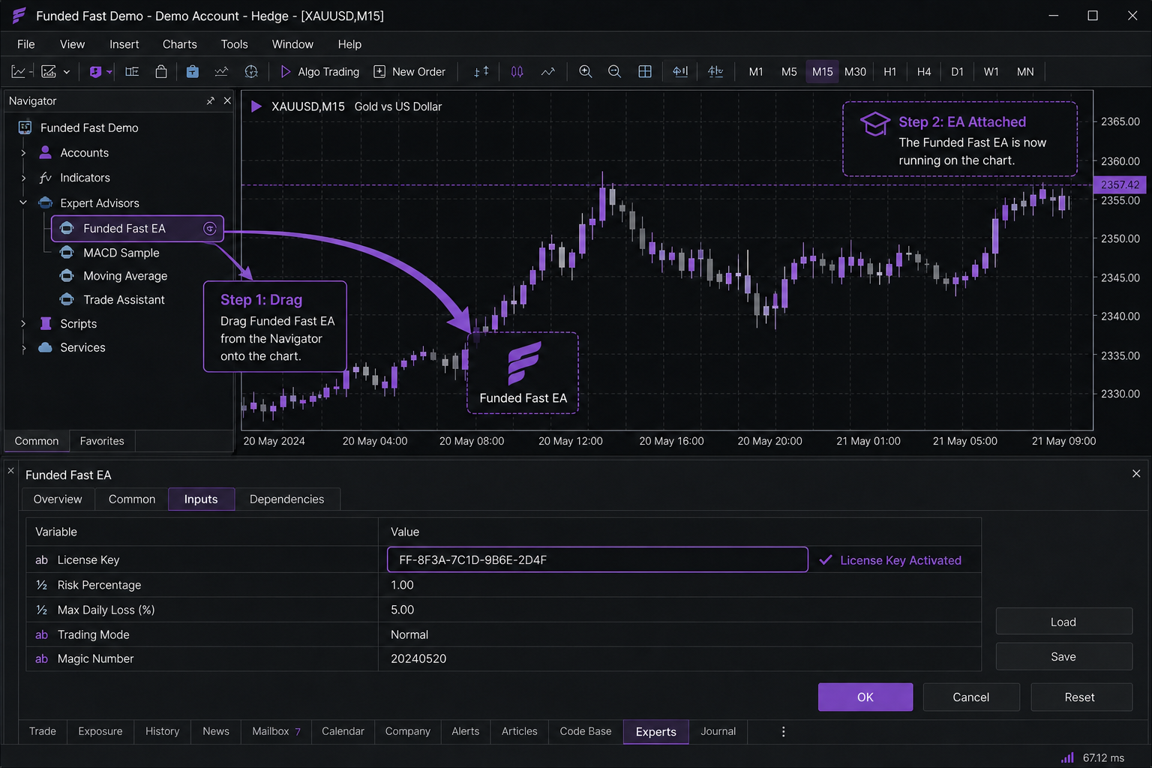Screen dimensions: 1152x768
Task: Switch chart to H4 timeframe
Action: (924, 72)
